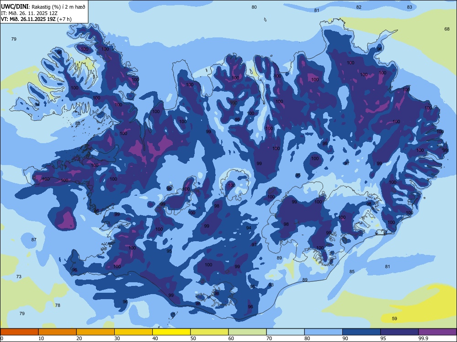457x342 pixels.
Task: Click the valid time 'VT: Mið. 26.11.2025 19Z (+7 h)'
Action: (x=36, y=19)
